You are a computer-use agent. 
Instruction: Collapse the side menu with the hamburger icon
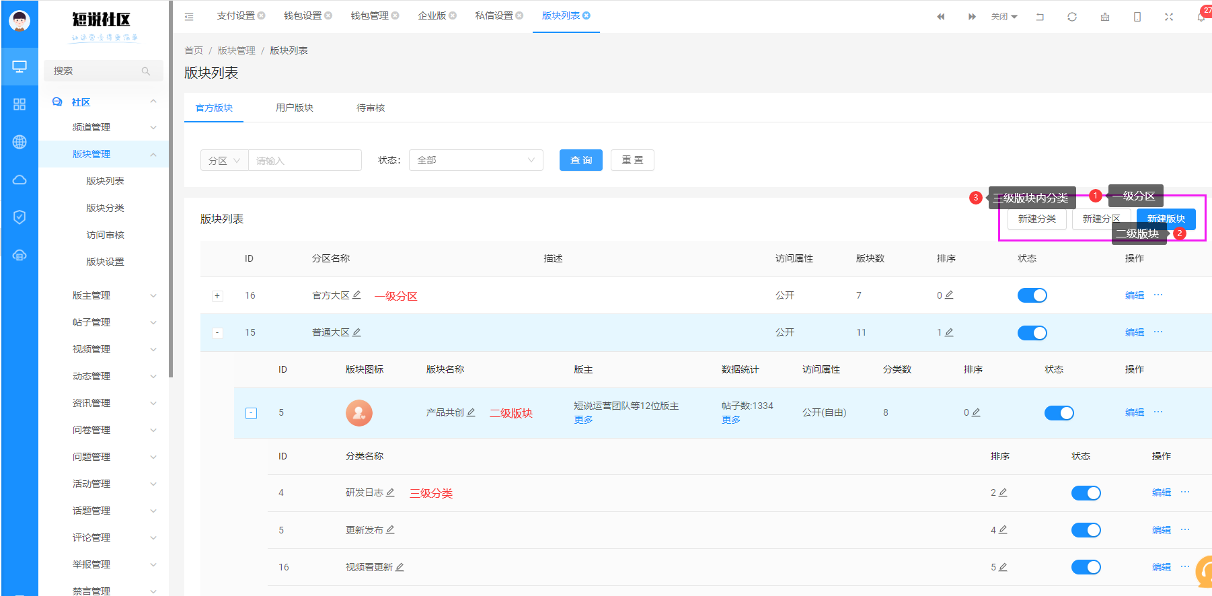(189, 16)
